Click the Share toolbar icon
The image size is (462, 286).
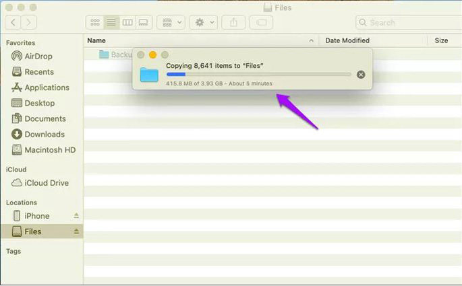234,22
